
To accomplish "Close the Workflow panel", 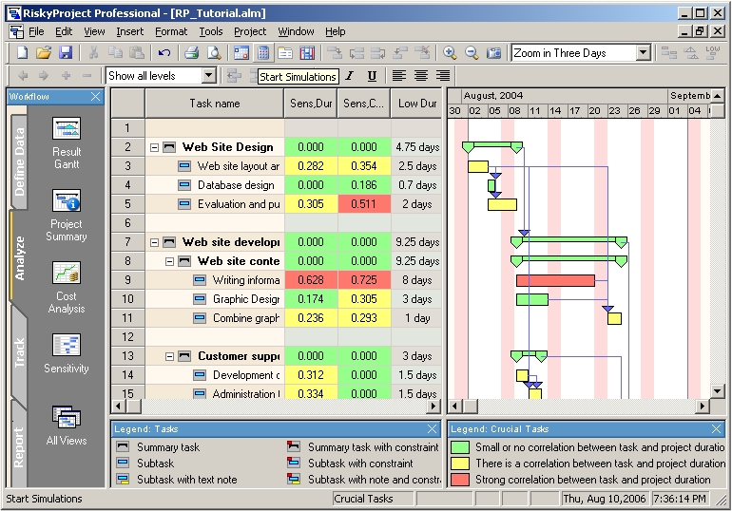I will point(95,97).
